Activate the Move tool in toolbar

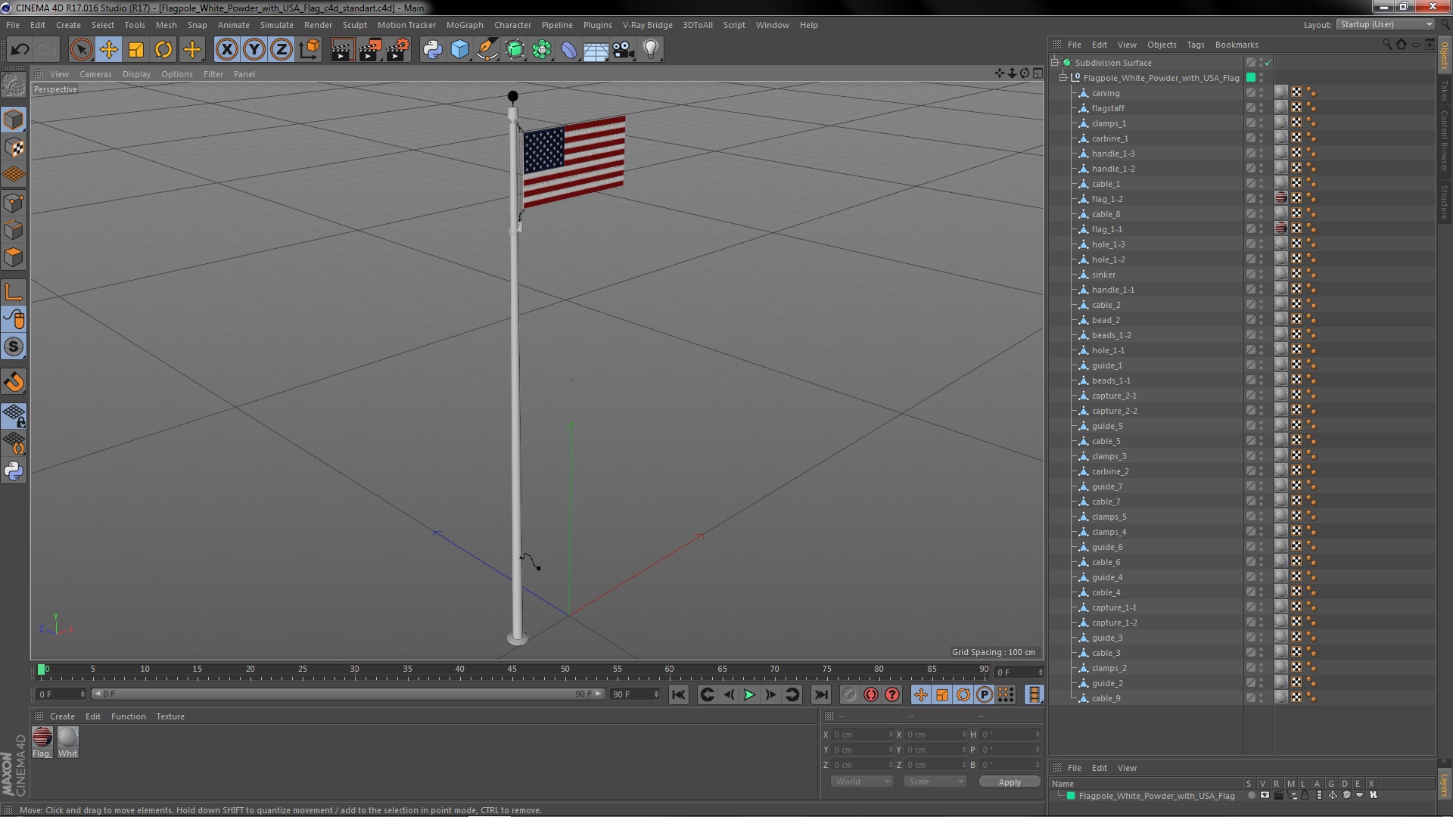pos(108,50)
